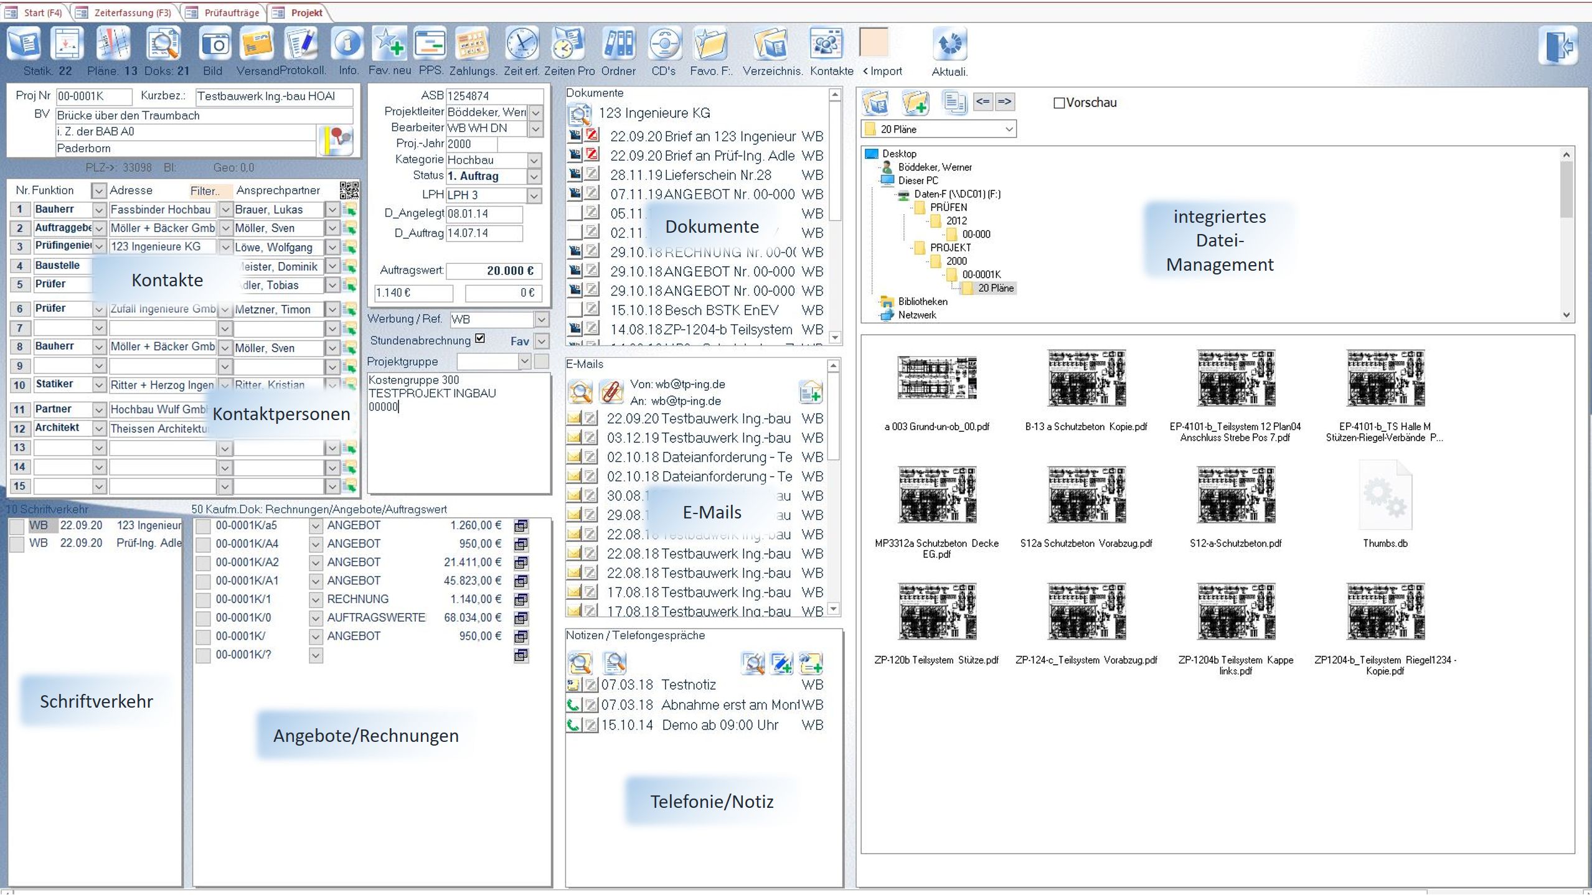Screen dimensions: 1592x895
Task: Open the LPH 3 dropdown
Action: [x=534, y=195]
